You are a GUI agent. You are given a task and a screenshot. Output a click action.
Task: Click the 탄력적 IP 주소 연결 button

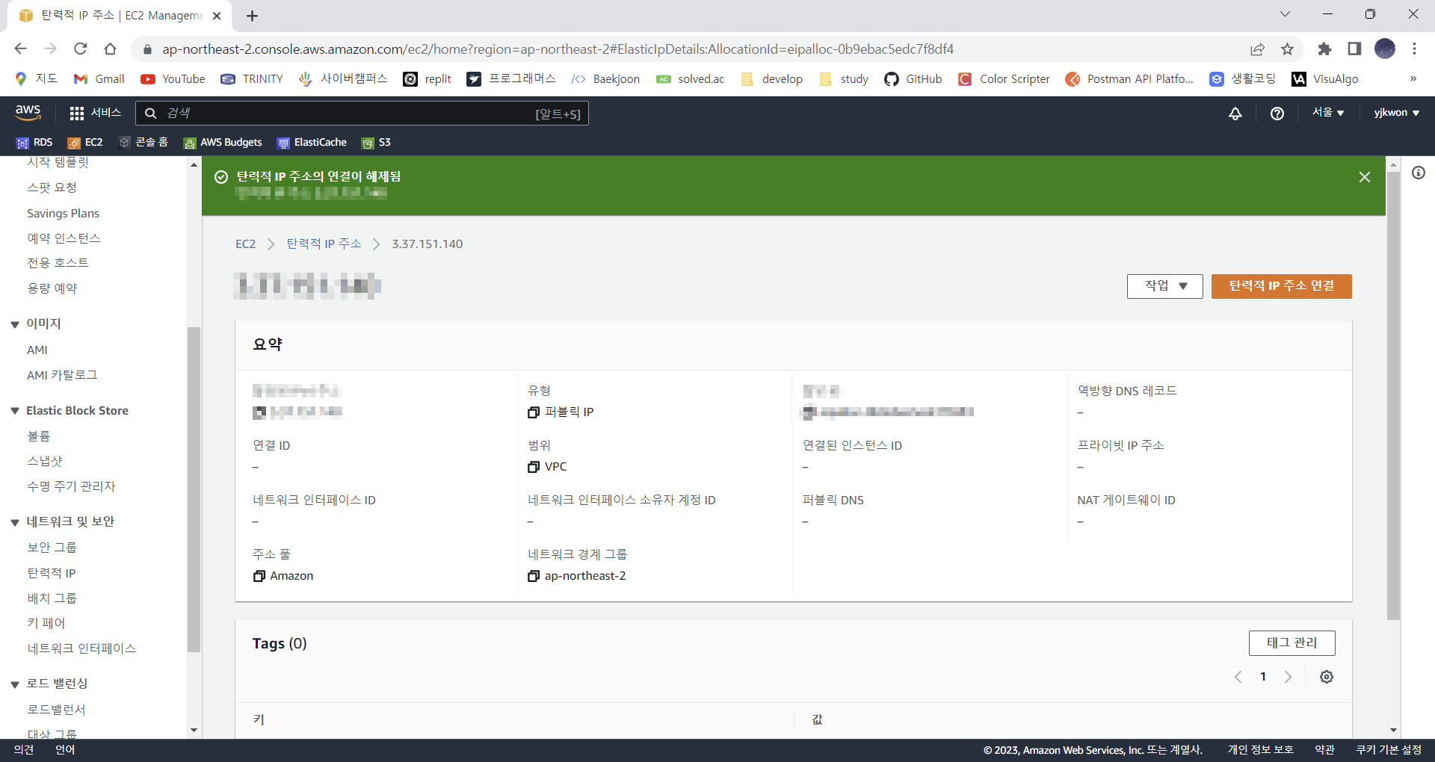point(1281,286)
